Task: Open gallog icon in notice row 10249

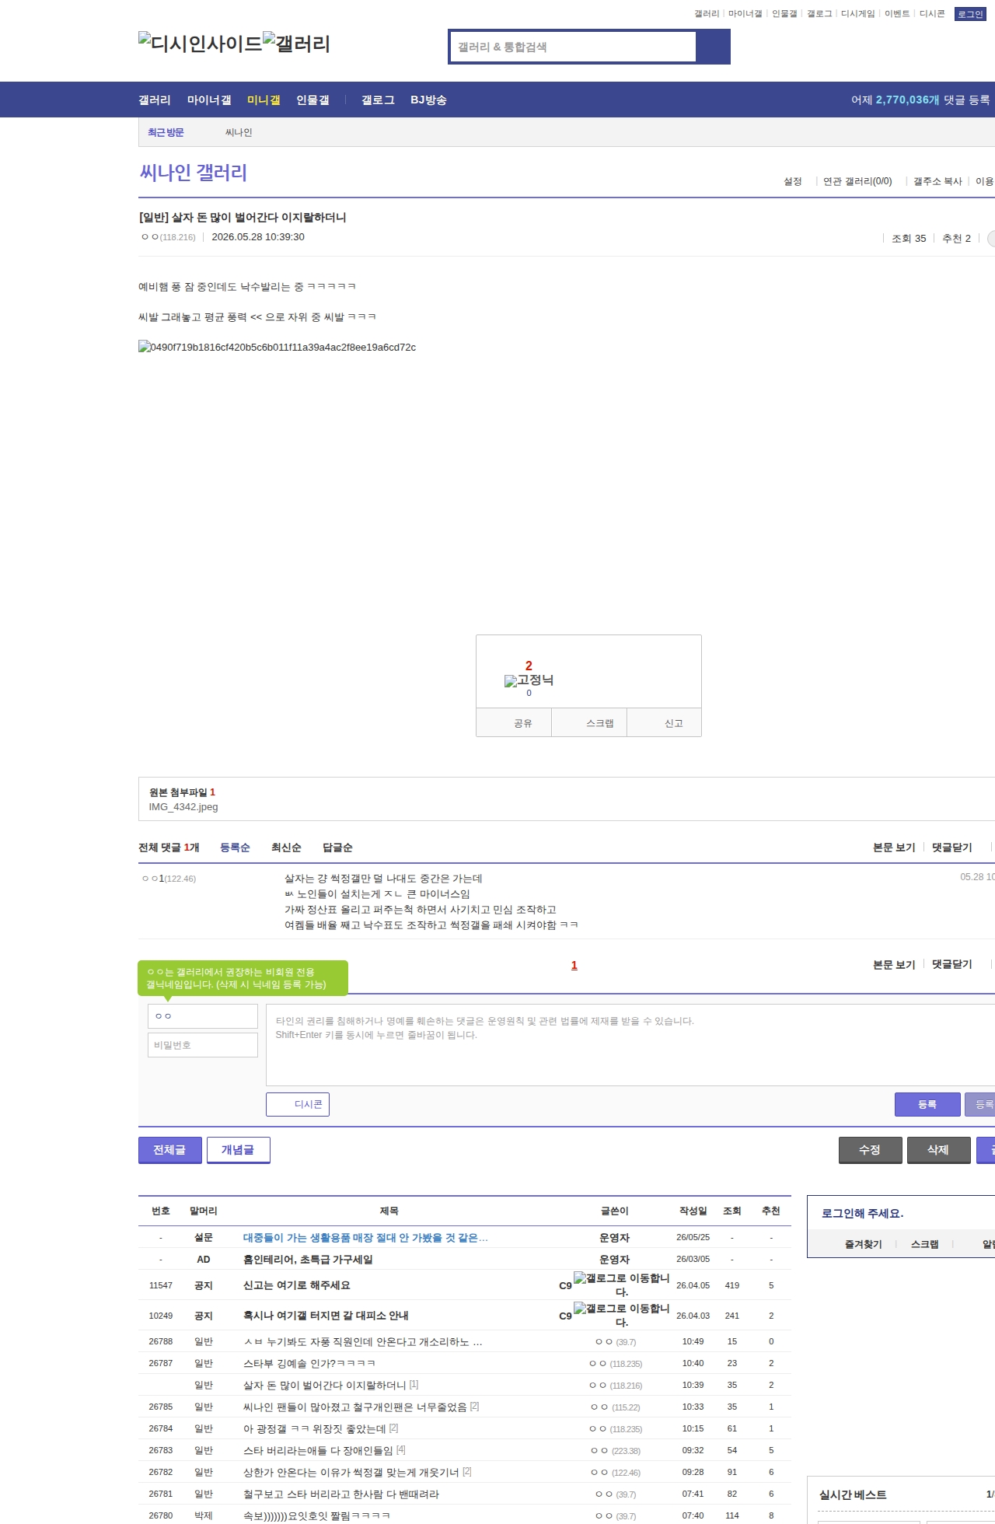Action: [x=621, y=1315]
